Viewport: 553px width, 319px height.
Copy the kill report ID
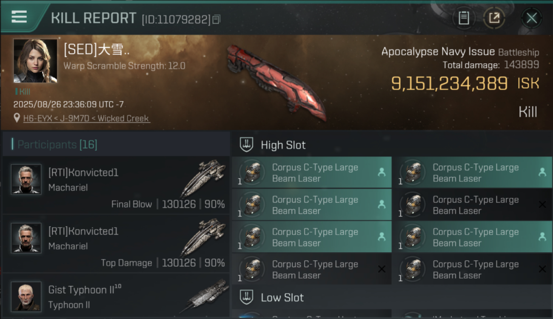[216, 19]
